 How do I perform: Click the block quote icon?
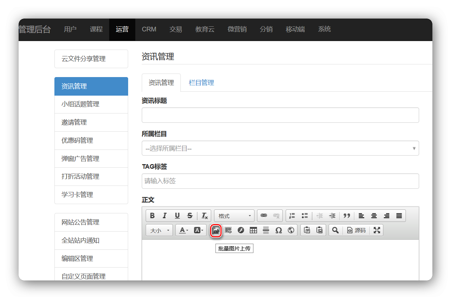tap(346, 216)
